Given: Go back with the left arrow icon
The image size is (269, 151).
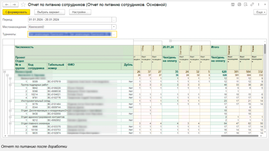Looking at the screenshot, I should coord(7,5).
